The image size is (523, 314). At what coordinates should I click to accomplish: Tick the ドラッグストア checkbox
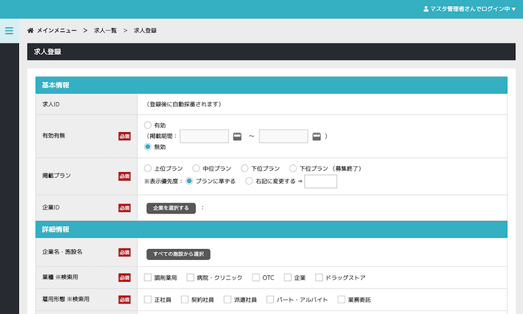coord(319,277)
